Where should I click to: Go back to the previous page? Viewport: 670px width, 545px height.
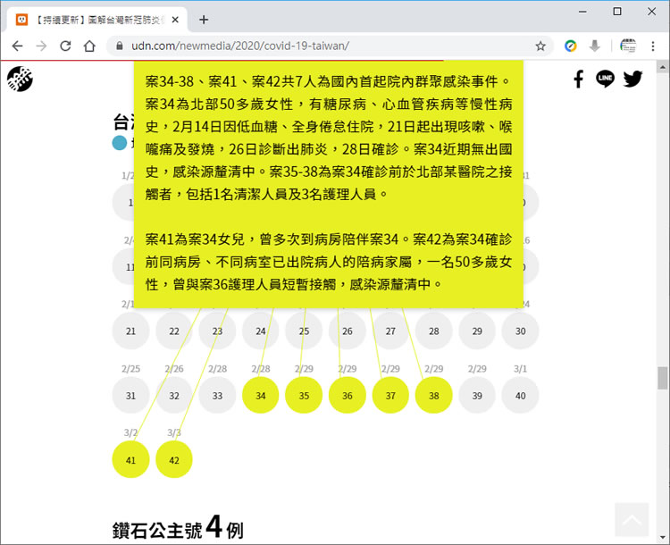pos(17,46)
